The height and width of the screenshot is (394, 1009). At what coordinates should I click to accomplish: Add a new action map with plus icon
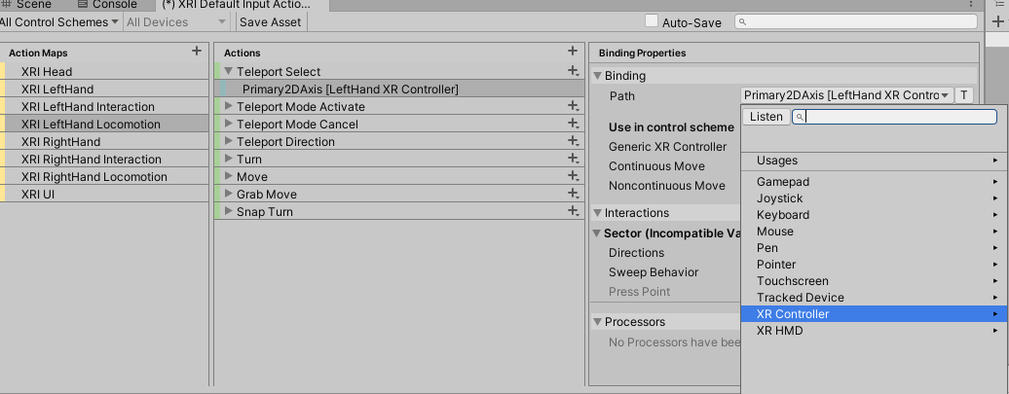pos(197,52)
